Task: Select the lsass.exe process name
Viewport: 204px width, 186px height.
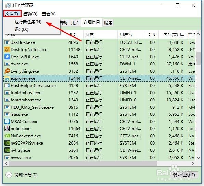Action: click(19, 114)
